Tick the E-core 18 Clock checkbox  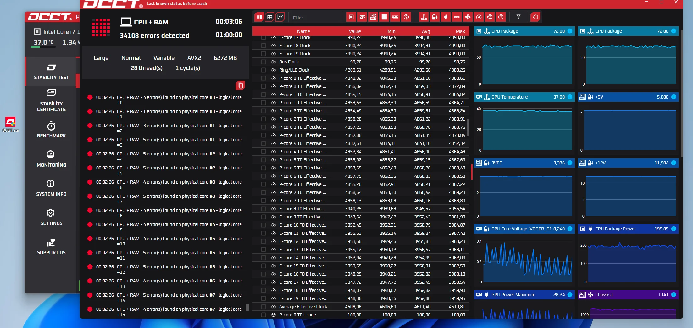click(x=263, y=46)
